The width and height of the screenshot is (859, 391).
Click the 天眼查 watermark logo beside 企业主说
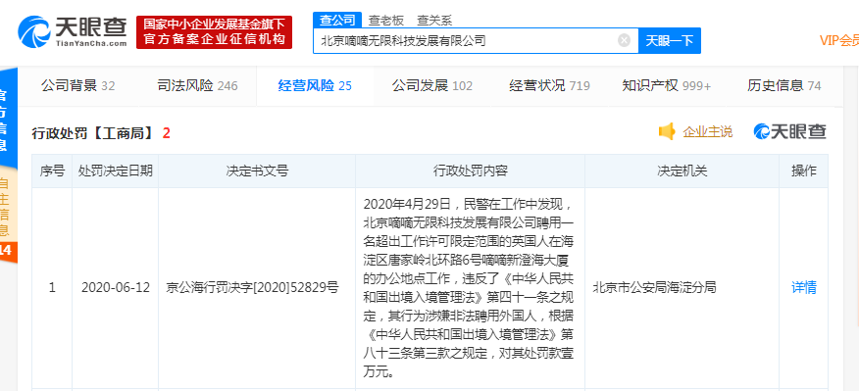tap(789, 131)
